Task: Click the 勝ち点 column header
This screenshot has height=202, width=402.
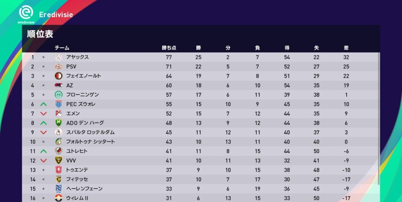Action: (169, 48)
